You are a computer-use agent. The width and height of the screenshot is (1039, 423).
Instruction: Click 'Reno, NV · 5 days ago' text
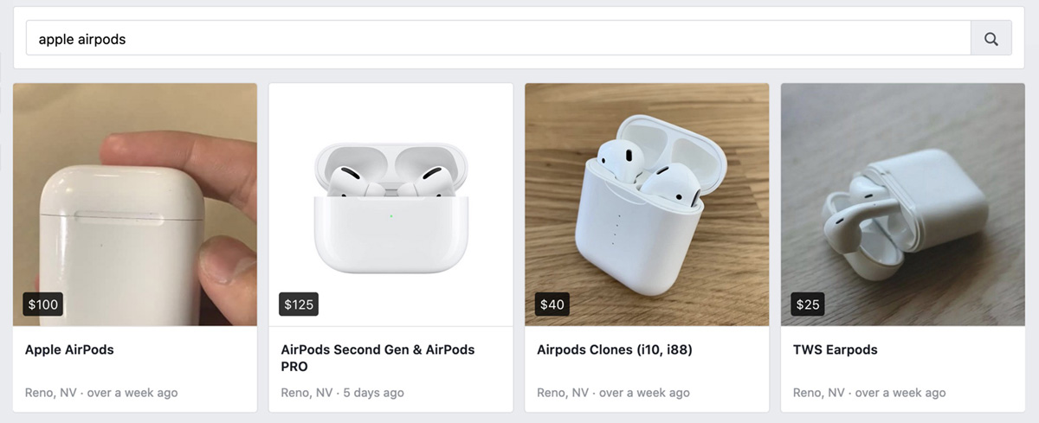(x=343, y=393)
